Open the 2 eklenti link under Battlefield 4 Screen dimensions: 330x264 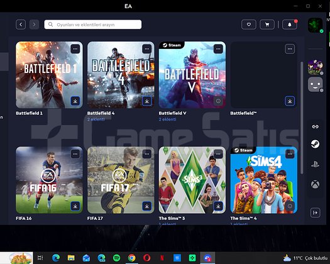[x=96, y=119]
